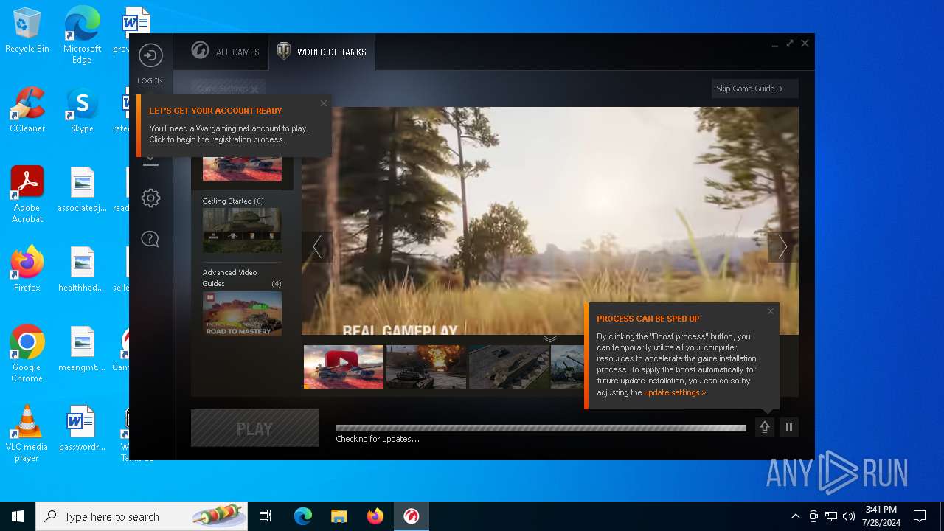Screen dimensions: 944x531
Task: Launch Firefox from the taskbar
Action: 375,516
